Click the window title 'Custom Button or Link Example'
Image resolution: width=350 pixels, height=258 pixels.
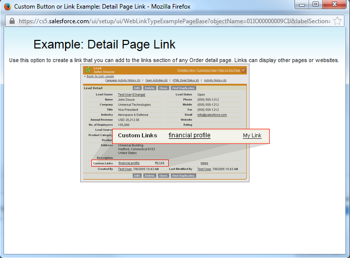click(102, 7)
